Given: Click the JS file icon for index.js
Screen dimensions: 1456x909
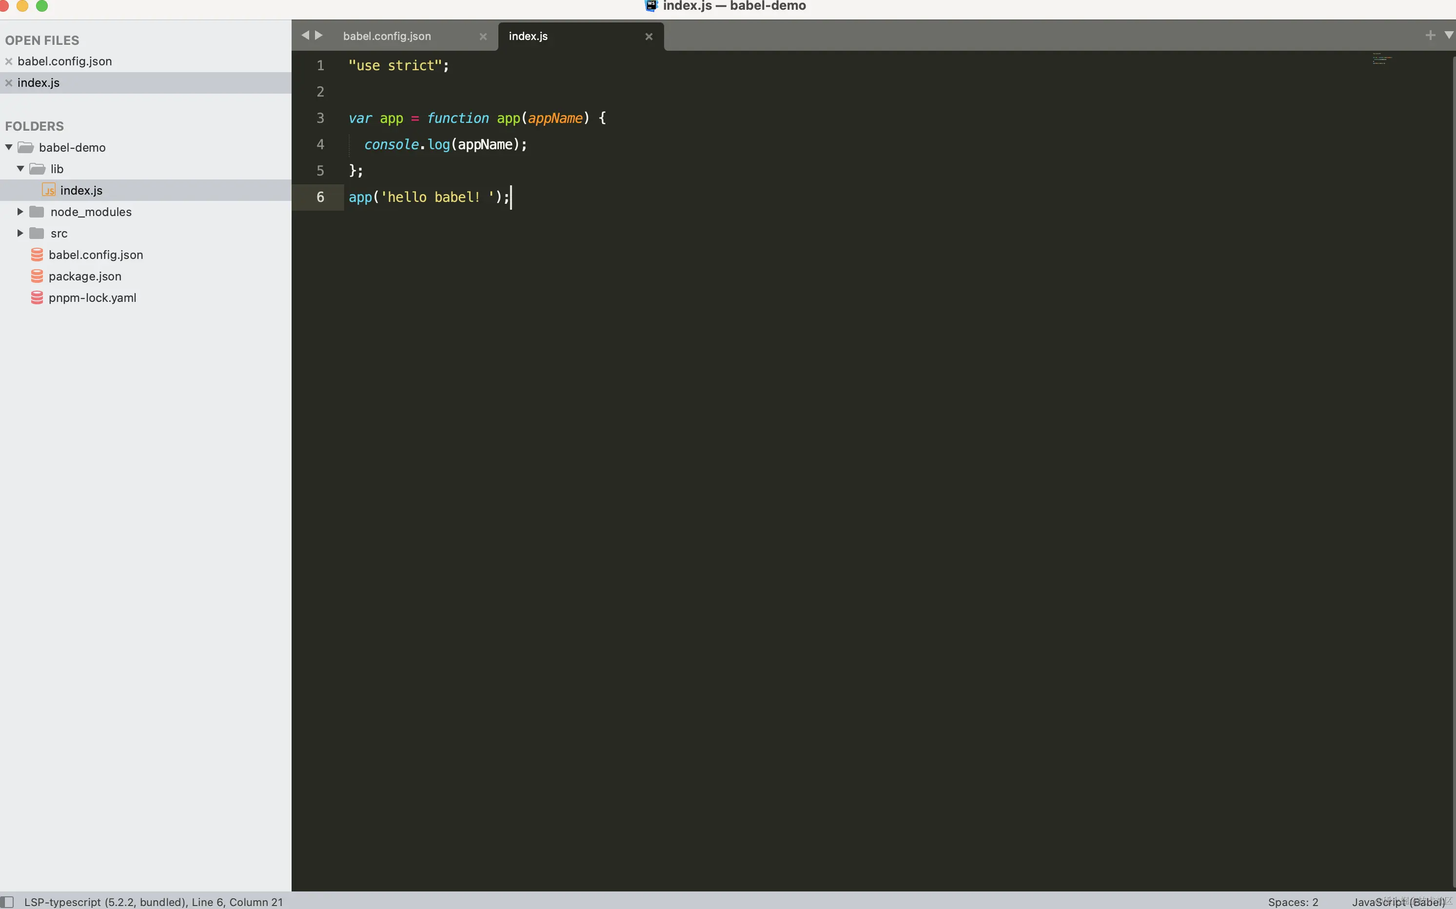Looking at the screenshot, I should (x=49, y=190).
